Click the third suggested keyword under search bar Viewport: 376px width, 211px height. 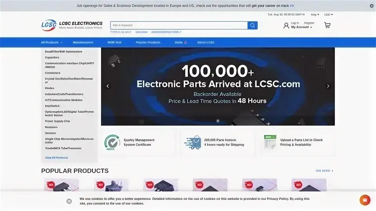(x=166, y=32)
